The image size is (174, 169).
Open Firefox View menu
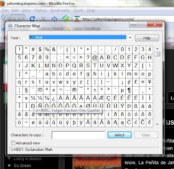[26, 10]
